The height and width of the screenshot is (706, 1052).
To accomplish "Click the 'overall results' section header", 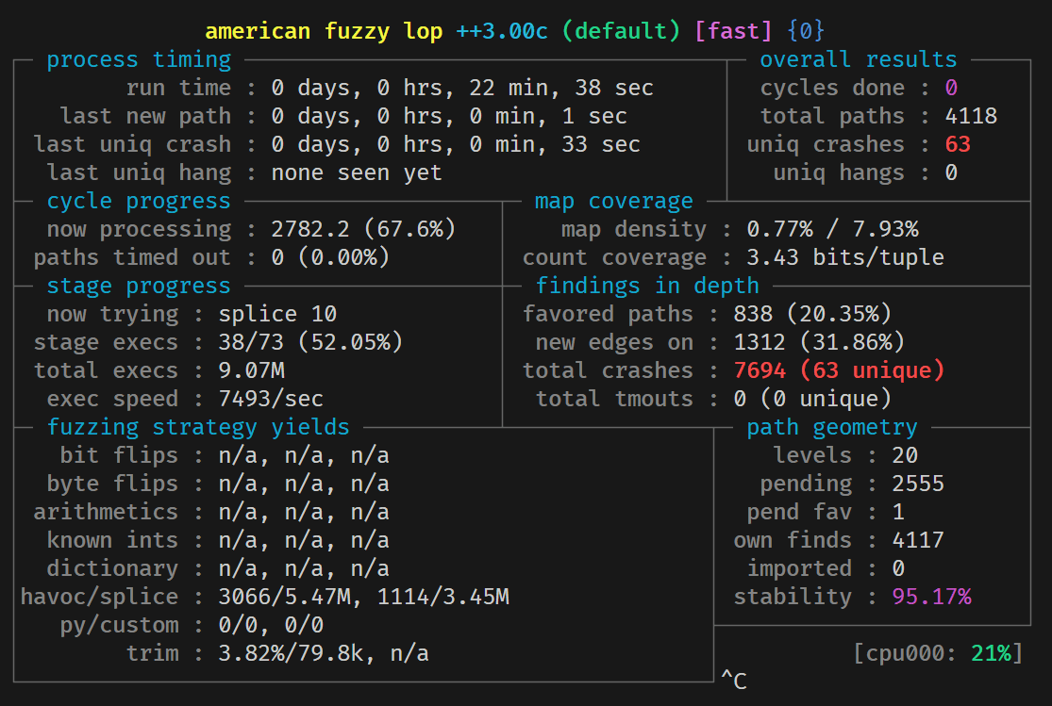I will click(858, 59).
